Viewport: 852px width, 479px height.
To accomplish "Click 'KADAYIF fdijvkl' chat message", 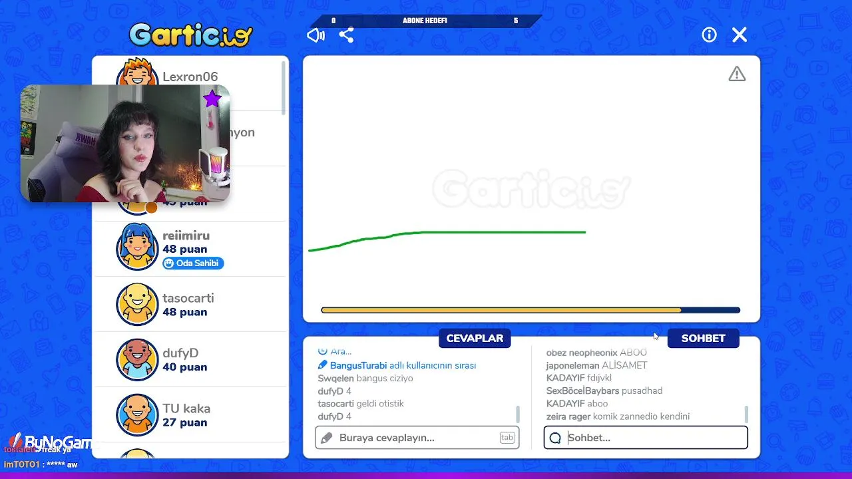I will coord(578,378).
